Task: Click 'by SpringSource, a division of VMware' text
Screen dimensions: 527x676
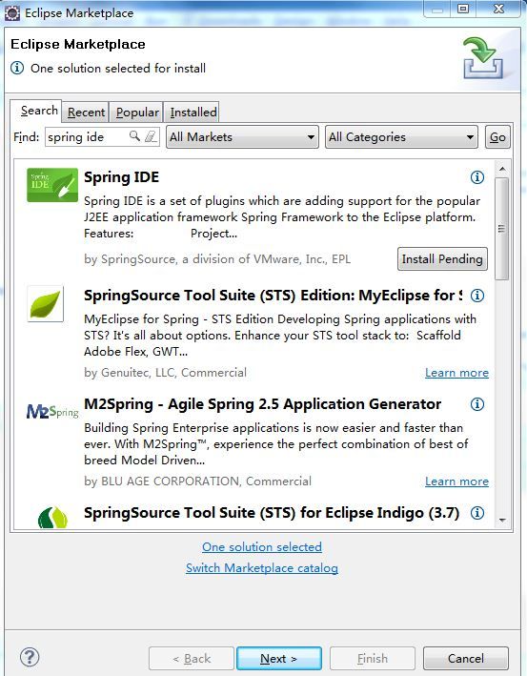Action: [217, 259]
